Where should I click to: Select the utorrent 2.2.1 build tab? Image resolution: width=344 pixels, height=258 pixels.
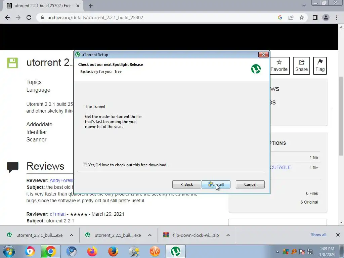pos(43,6)
